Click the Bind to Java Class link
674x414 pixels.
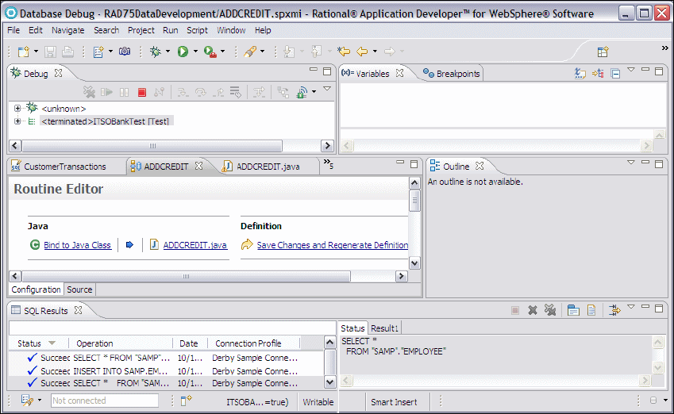coord(77,245)
